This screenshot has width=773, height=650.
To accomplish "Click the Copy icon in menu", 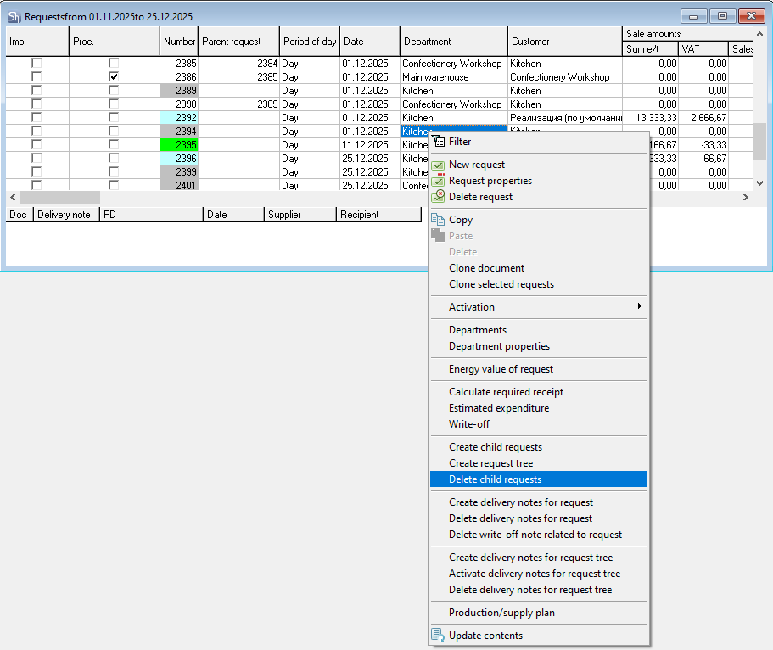I will coord(438,220).
